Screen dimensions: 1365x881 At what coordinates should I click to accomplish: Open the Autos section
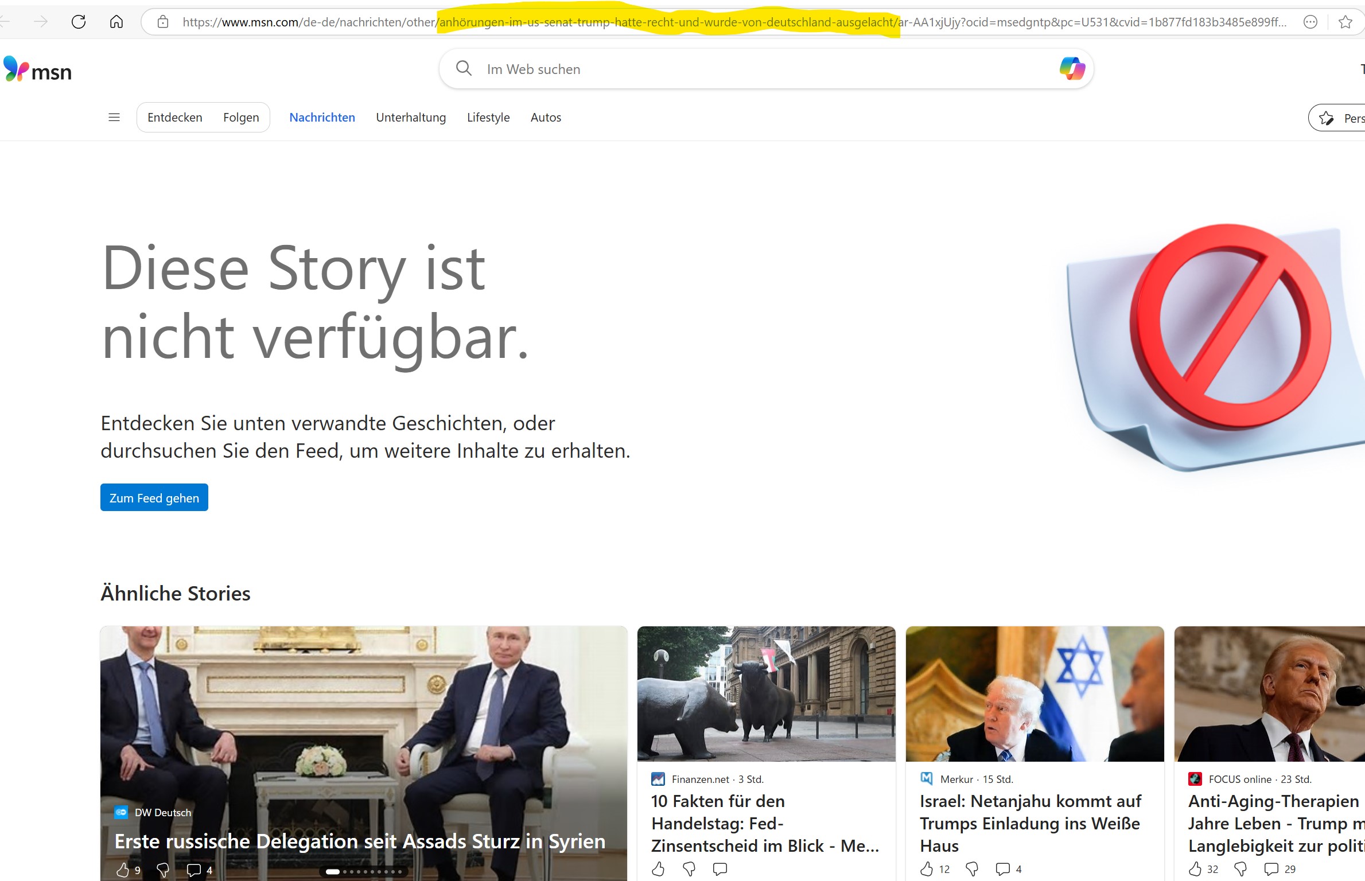coord(546,117)
